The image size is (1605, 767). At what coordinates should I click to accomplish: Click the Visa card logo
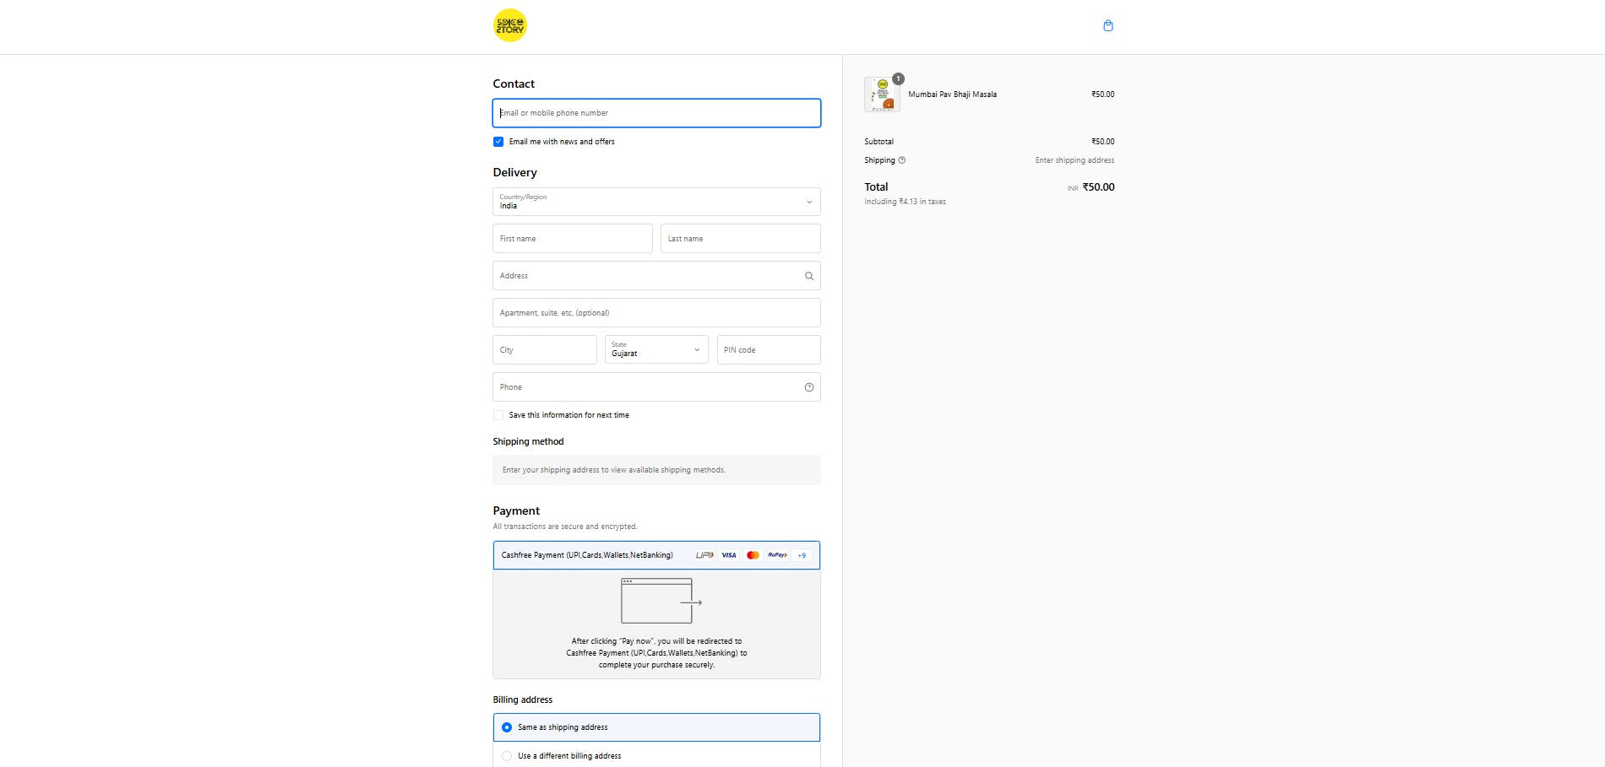click(728, 555)
